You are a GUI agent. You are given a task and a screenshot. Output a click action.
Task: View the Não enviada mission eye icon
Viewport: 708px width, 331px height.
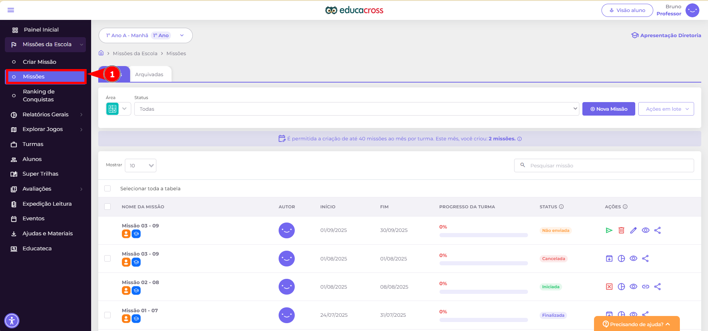(645, 230)
